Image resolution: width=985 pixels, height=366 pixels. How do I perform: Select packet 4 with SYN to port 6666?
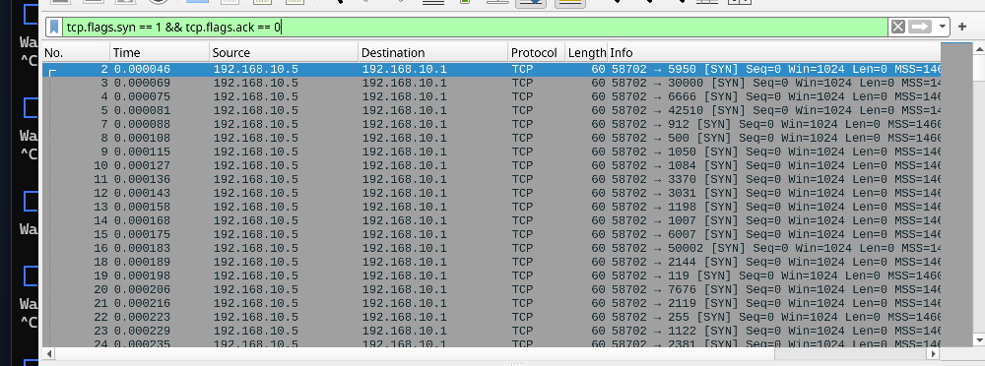pyautogui.click(x=492, y=96)
